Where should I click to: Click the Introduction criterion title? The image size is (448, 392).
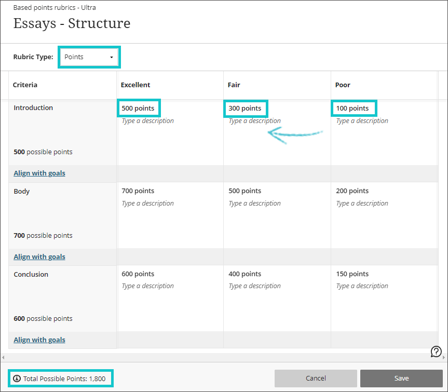click(33, 107)
